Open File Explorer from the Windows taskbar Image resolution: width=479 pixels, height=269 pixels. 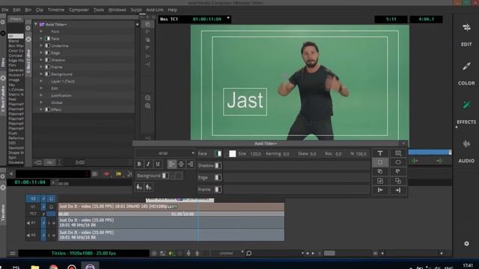click(35, 268)
